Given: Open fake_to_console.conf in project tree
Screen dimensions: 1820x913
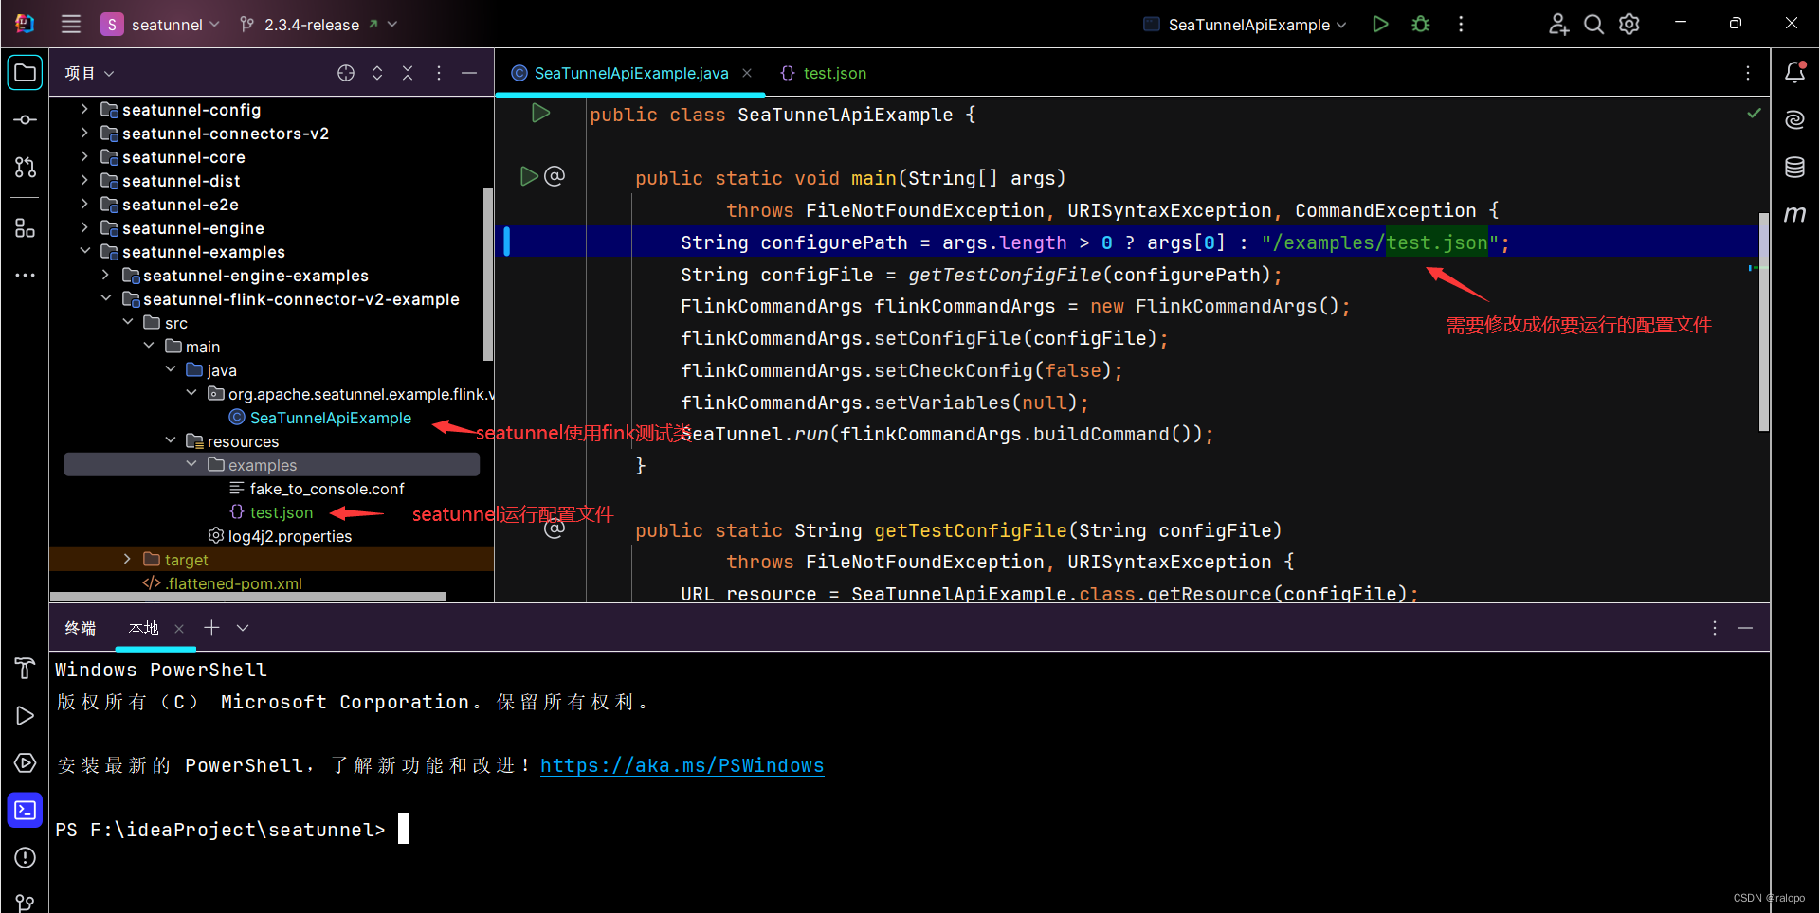Looking at the screenshot, I should 326,489.
